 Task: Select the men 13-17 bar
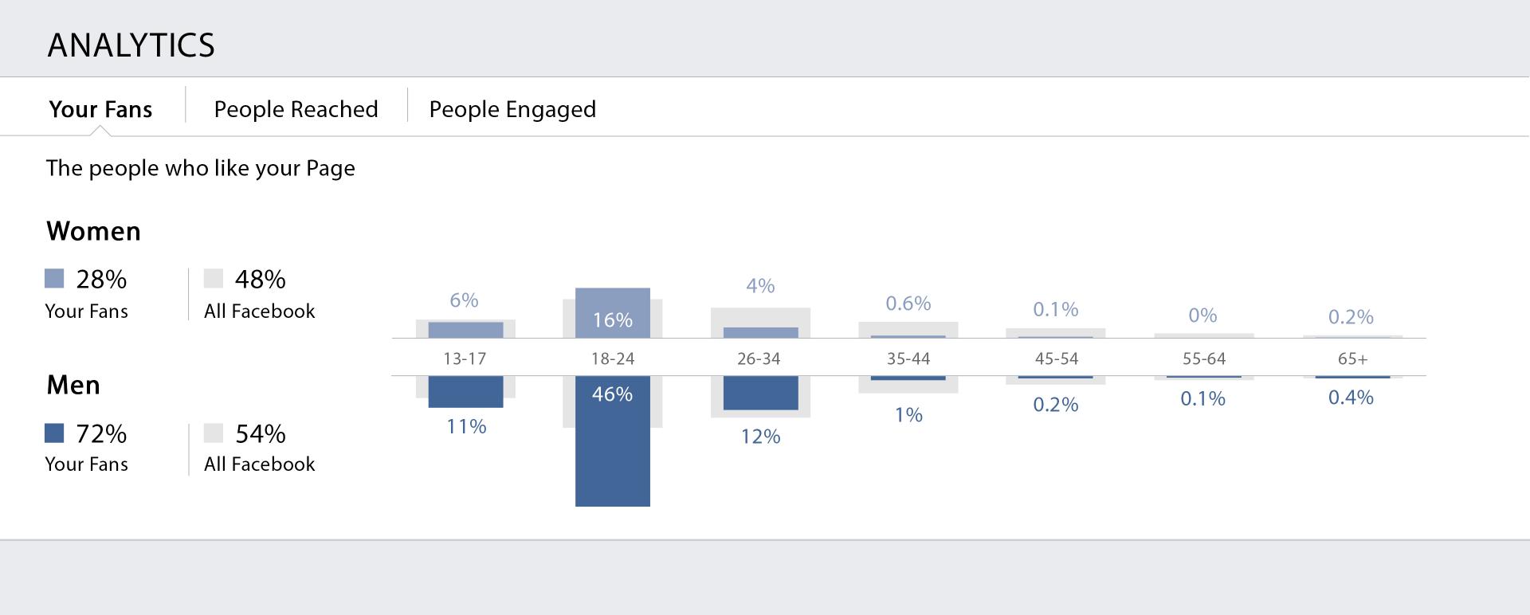coord(465,392)
